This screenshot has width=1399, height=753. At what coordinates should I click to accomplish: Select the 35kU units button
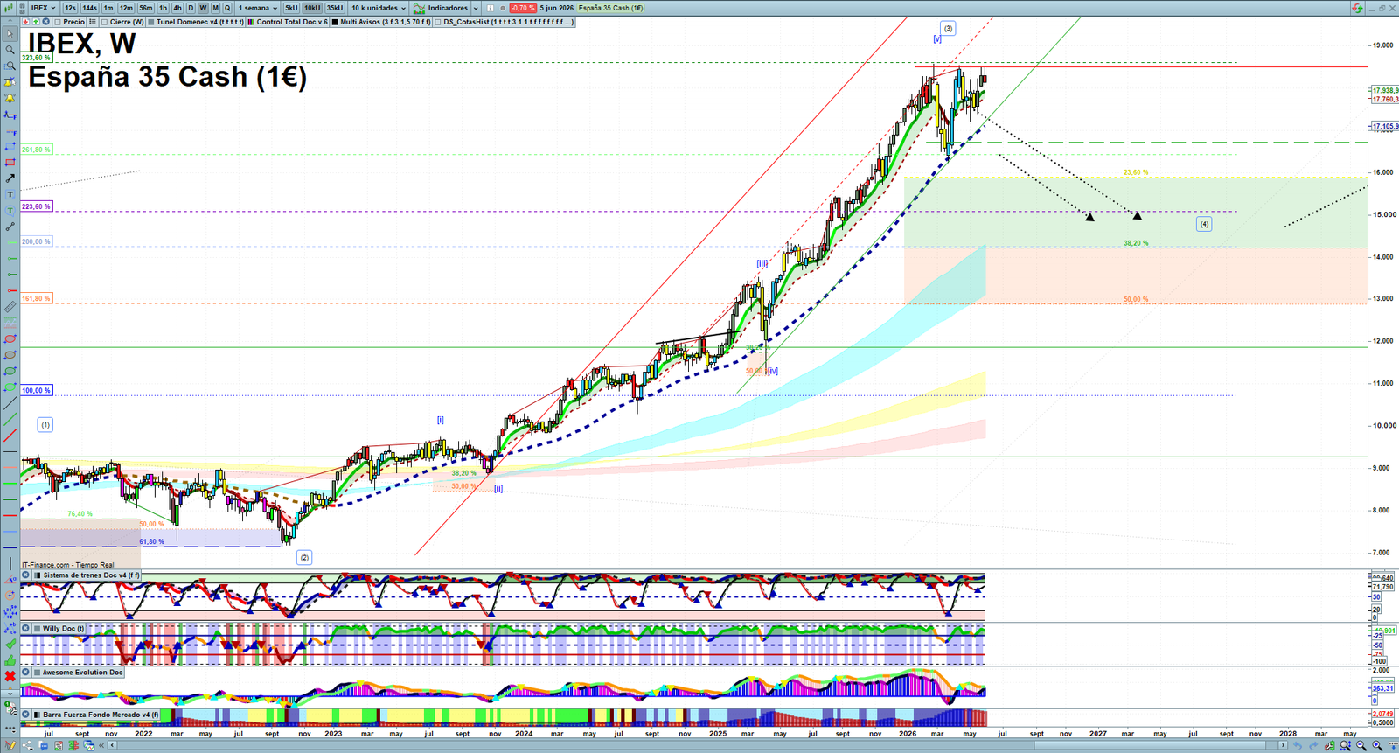click(x=335, y=8)
